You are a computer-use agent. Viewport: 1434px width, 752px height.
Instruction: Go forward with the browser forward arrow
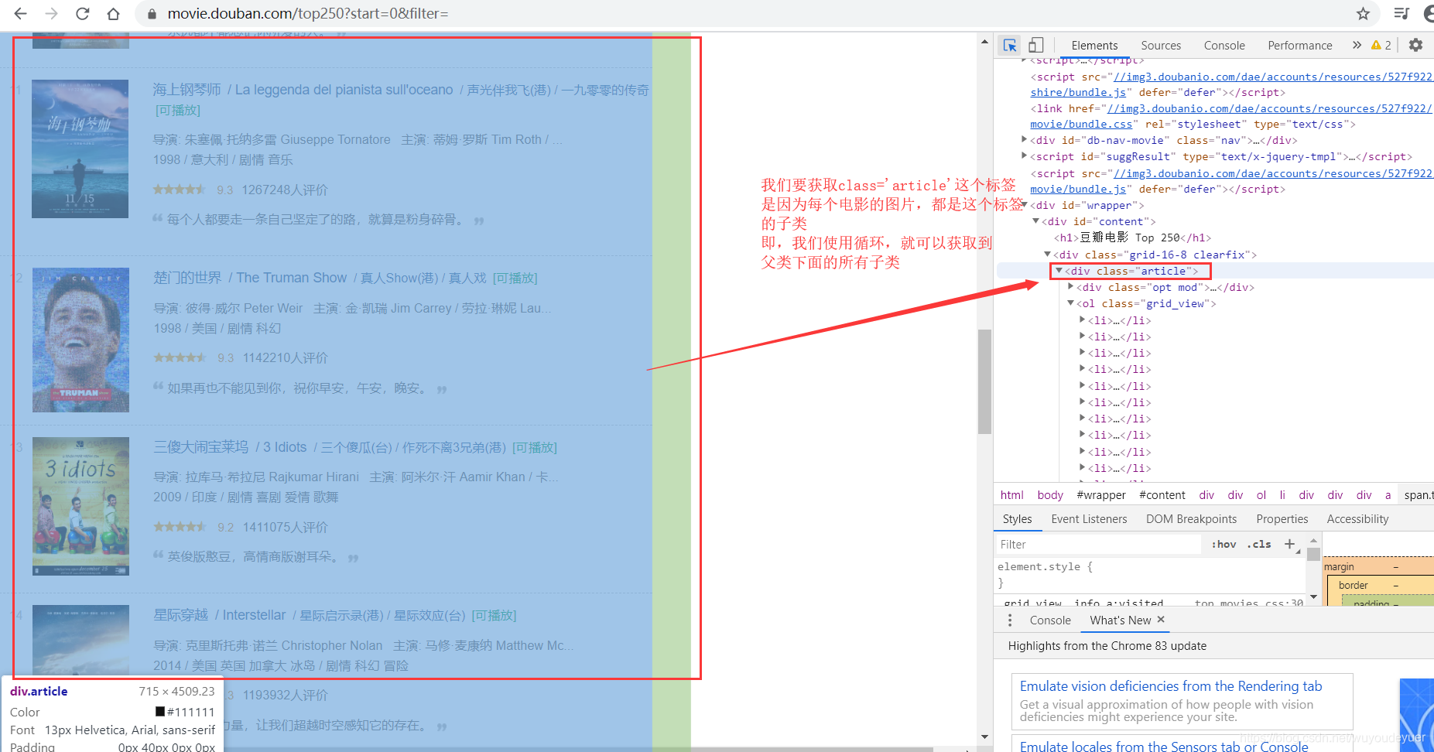pyautogui.click(x=51, y=14)
